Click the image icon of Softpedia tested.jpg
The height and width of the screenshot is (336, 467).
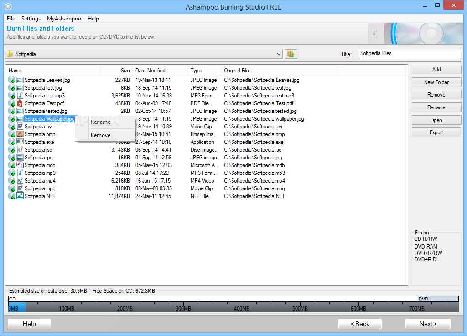pyautogui.click(x=20, y=111)
